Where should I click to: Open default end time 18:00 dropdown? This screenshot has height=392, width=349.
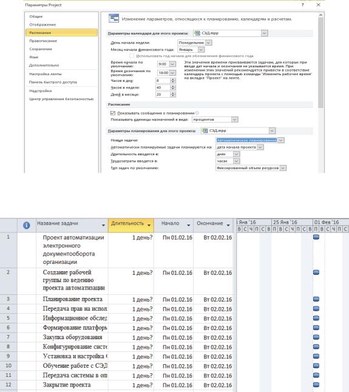click(x=172, y=73)
